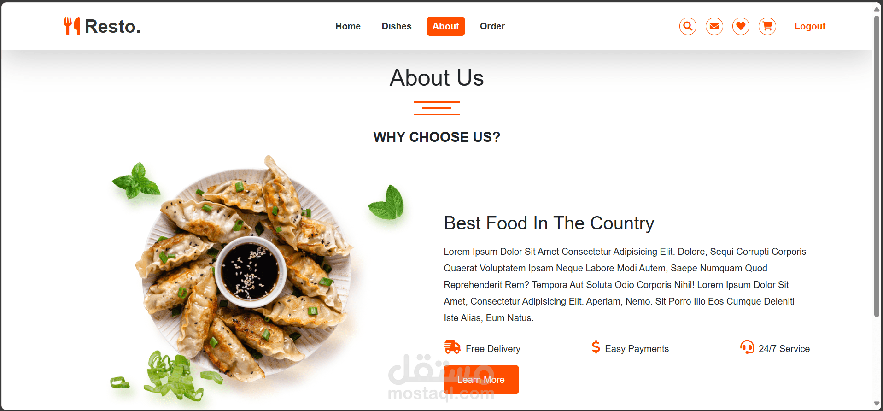Click the fork and knife logo icon
Image resolution: width=883 pixels, height=411 pixels.
tap(72, 26)
